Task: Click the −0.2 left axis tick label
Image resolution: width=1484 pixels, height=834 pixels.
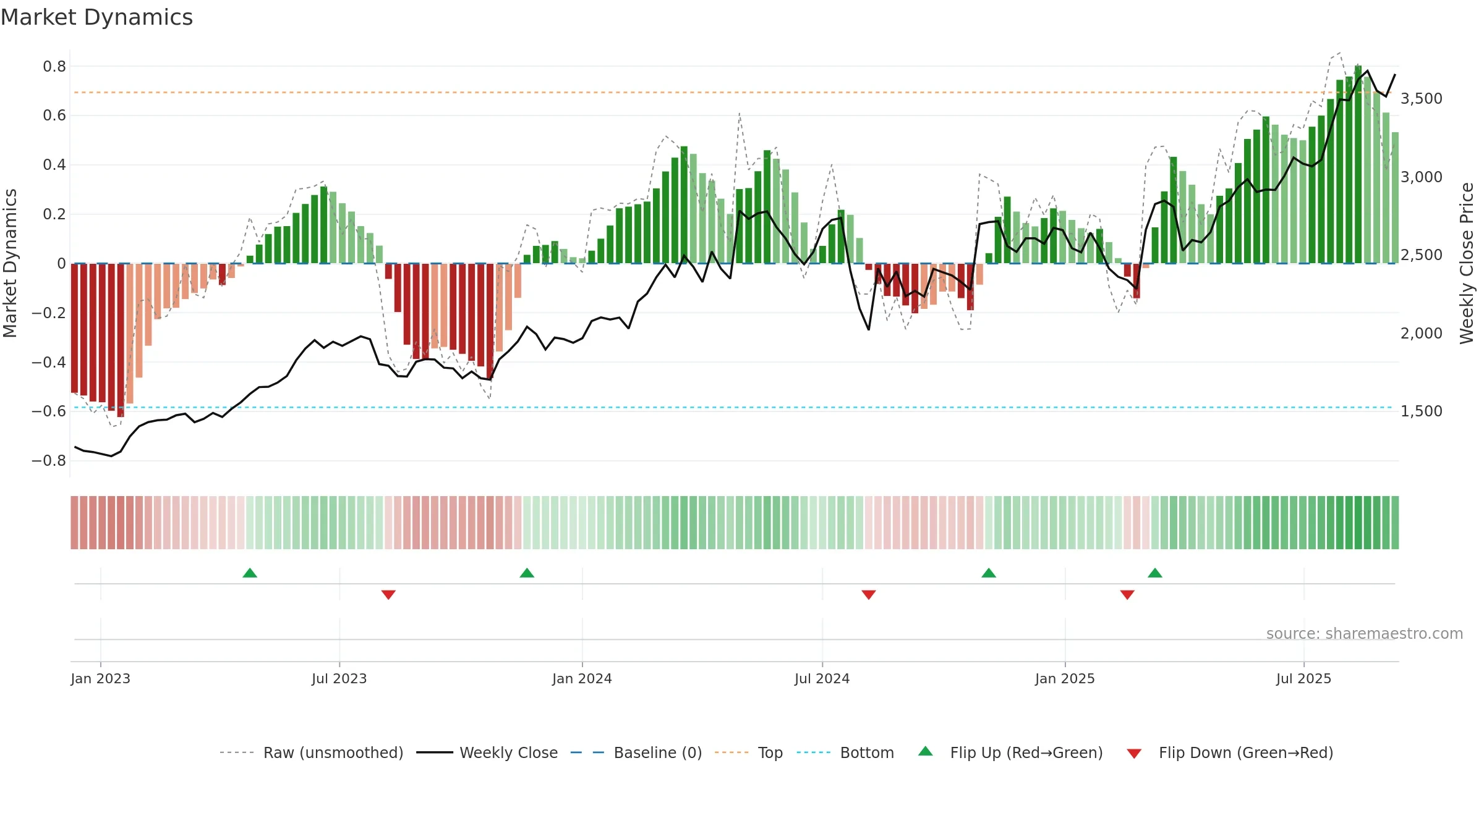Action: (49, 313)
